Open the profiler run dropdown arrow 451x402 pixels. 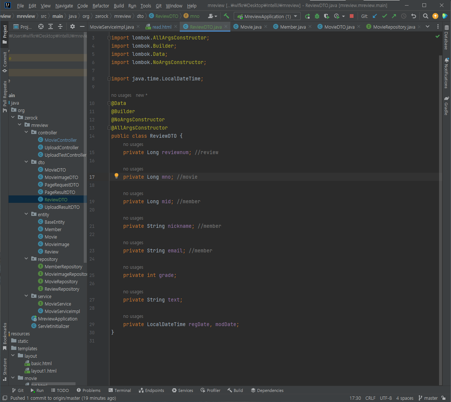[343, 16]
